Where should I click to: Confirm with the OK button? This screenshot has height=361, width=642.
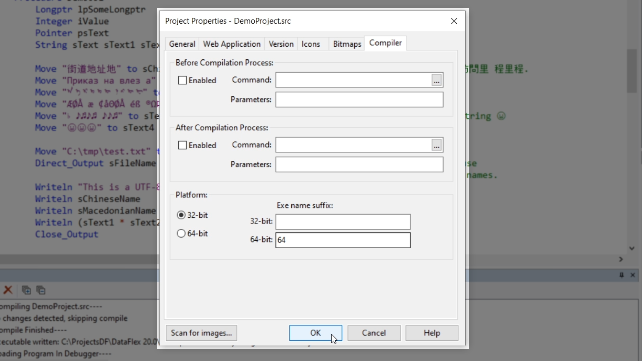click(x=315, y=333)
